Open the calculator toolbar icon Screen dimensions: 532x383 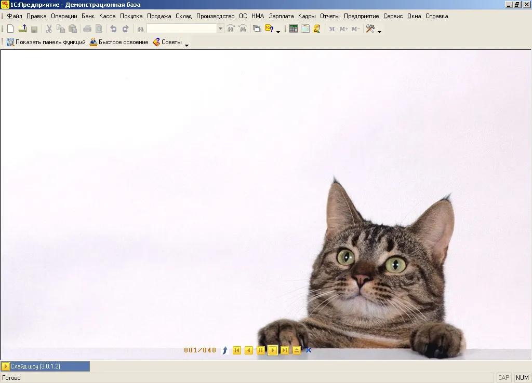[x=294, y=29]
